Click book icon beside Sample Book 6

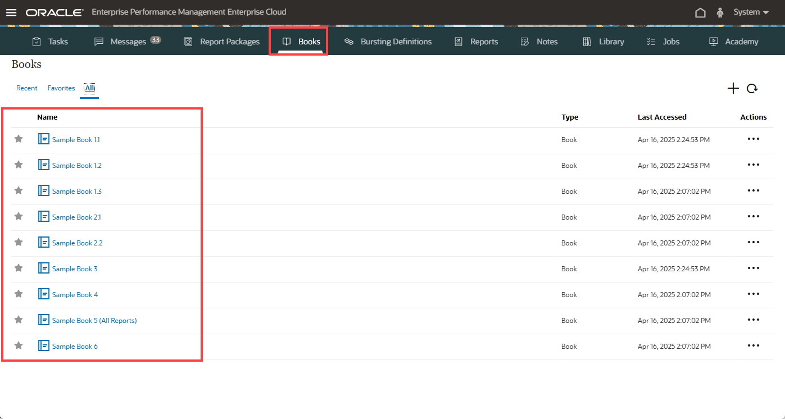[44, 345]
